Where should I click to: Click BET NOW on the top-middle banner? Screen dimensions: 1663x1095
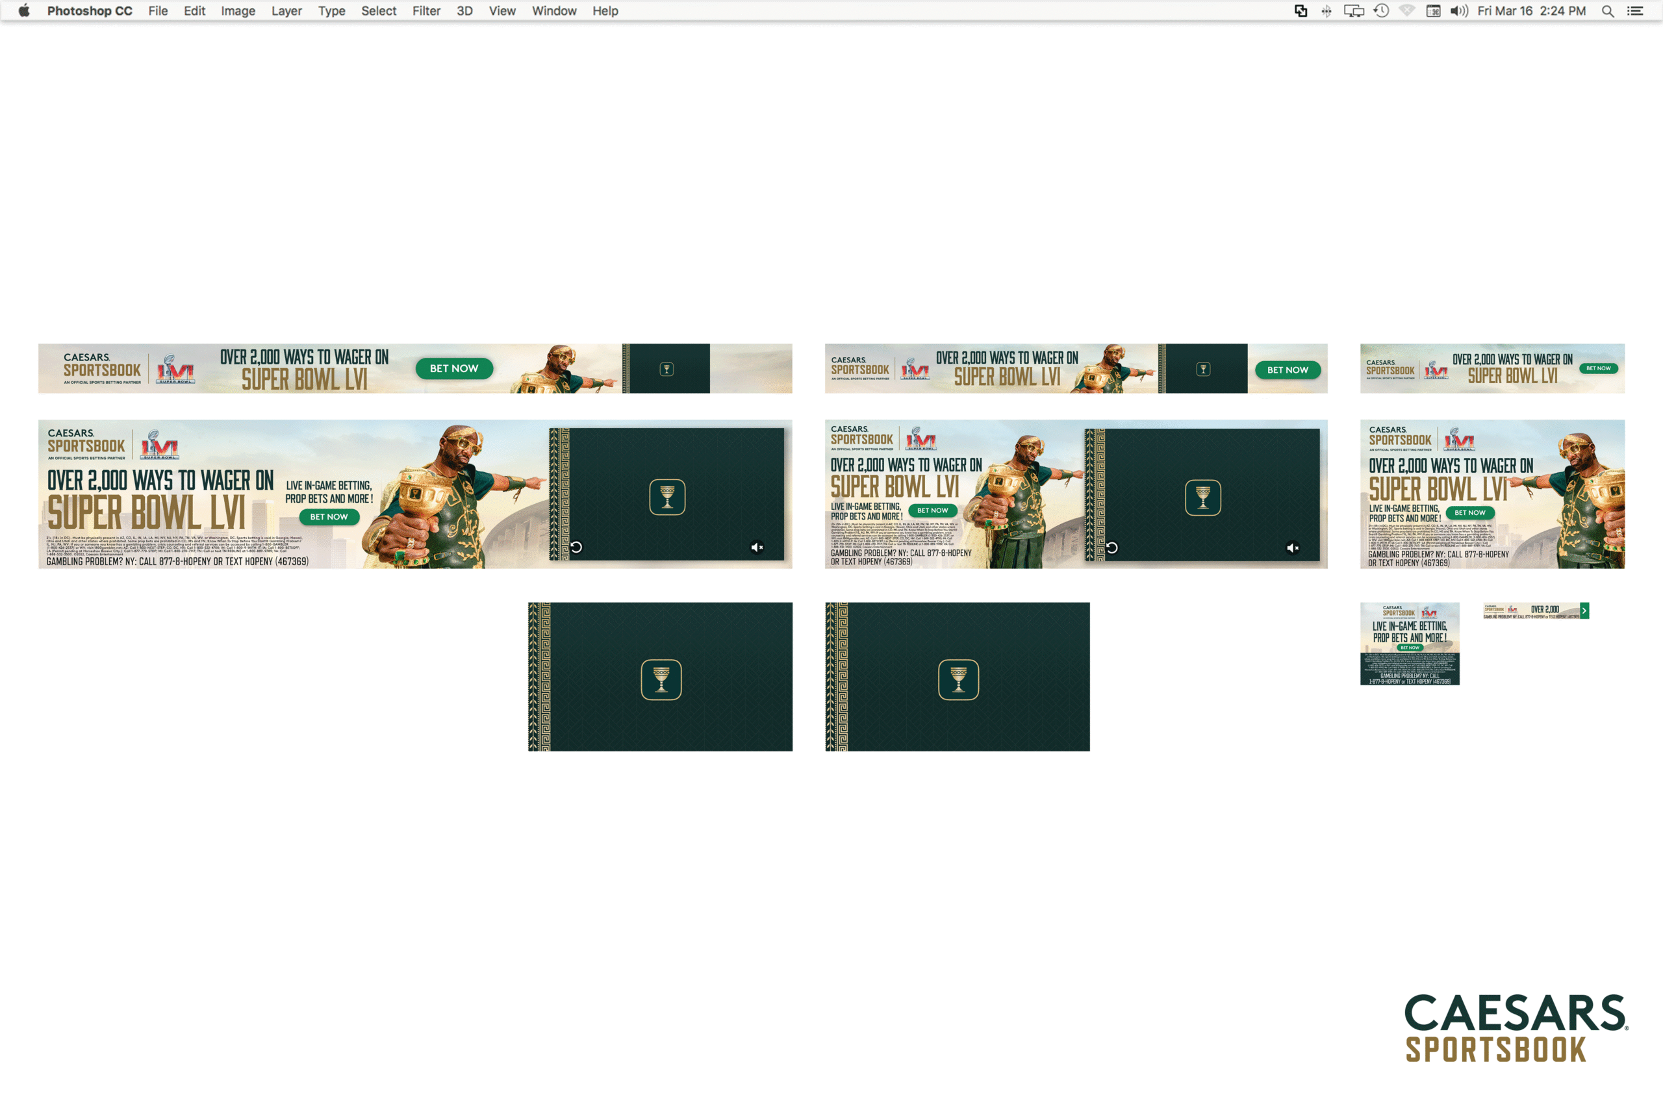[x=1288, y=370]
